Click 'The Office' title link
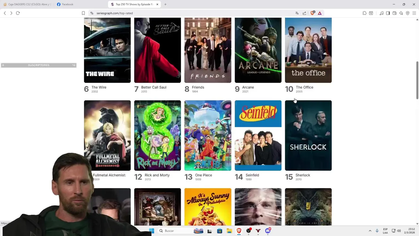This screenshot has height=236, width=419. [304, 87]
